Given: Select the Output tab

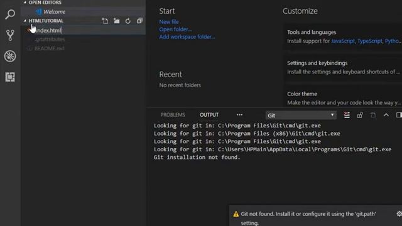Looking at the screenshot, I should coord(209,115).
